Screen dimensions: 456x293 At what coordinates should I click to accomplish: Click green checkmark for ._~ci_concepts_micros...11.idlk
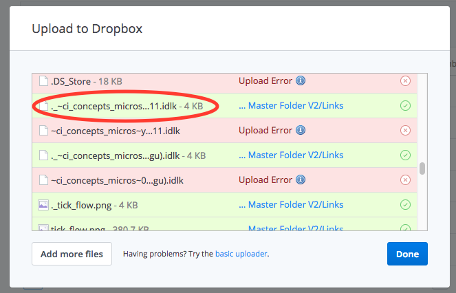[405, 106]
